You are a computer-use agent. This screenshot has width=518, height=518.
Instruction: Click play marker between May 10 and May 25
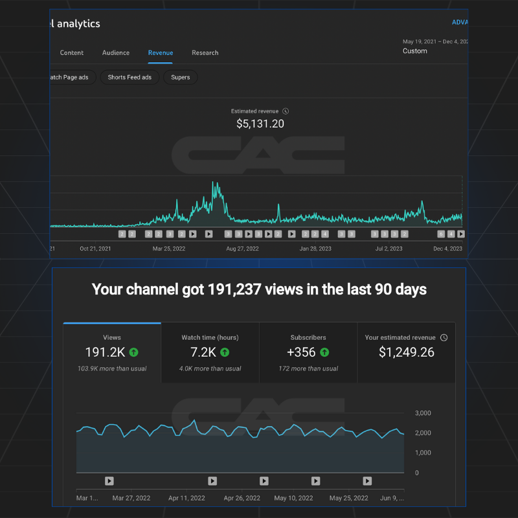(x=315, y=480)
